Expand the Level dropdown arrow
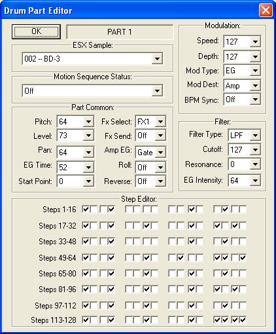This screenshot has height=334, width=276. 88,136
